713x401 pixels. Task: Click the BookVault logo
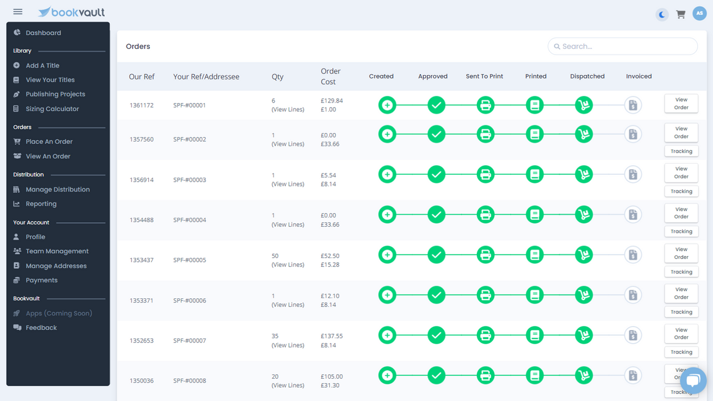tap(71, 11)
